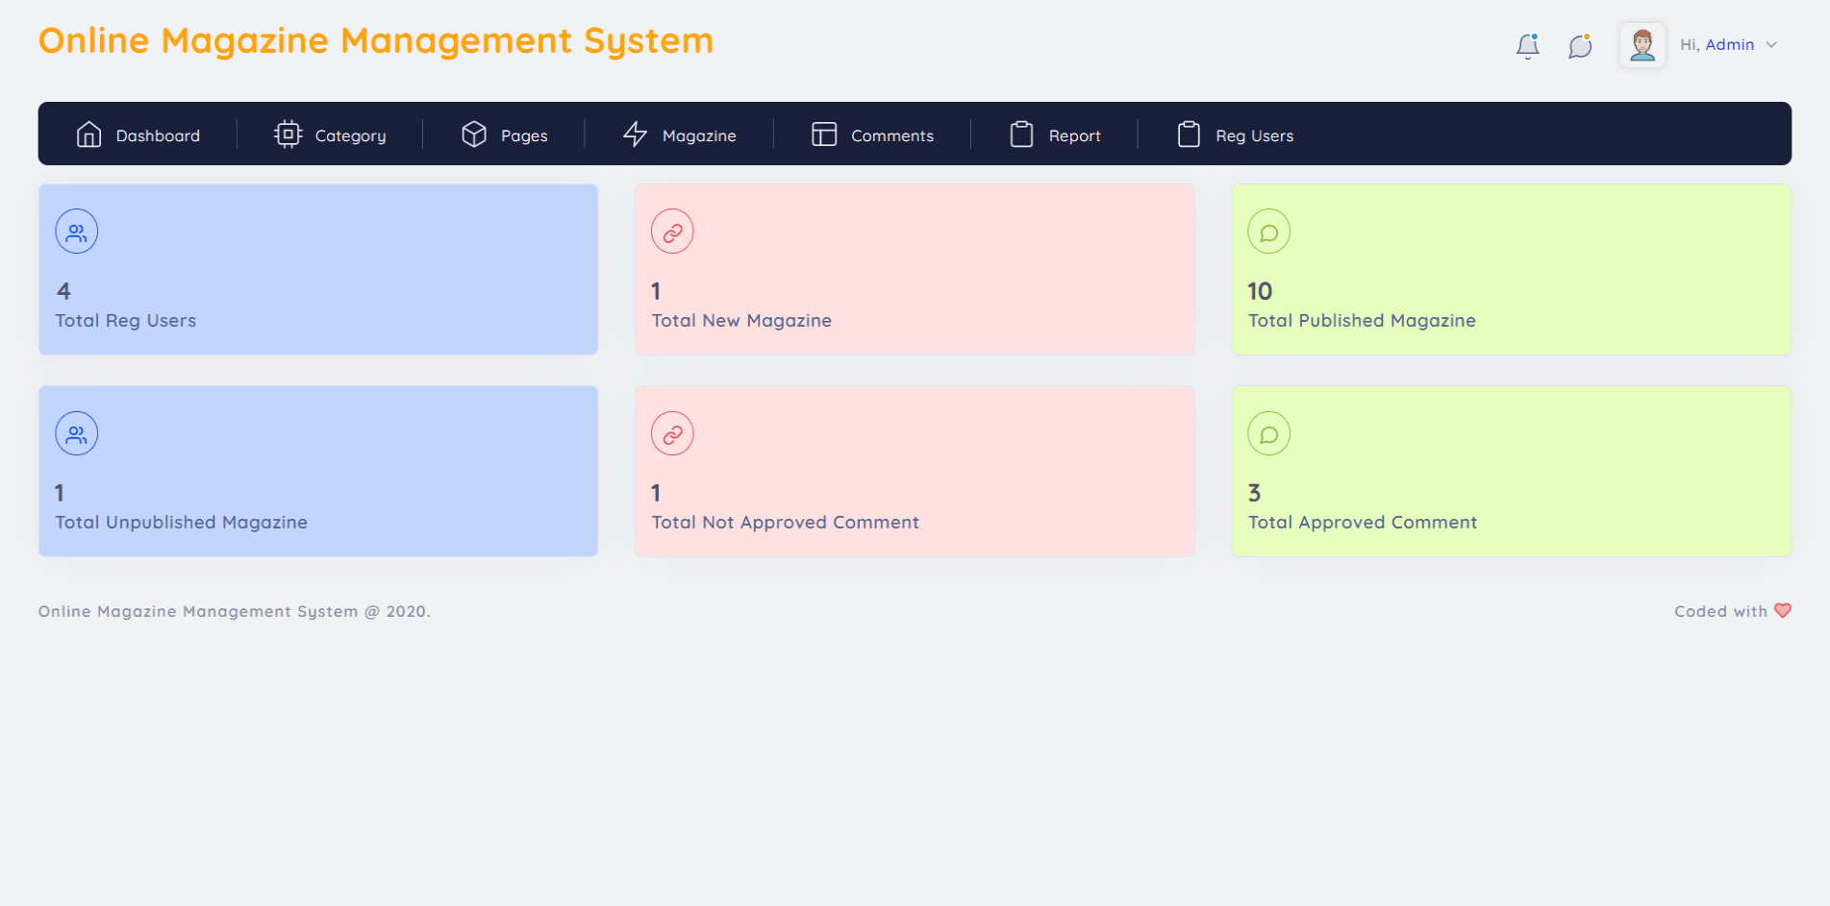Screen dimensions: 1830x906
Task: Select the Category chip icon in the navbar
Action: (288, 134)
